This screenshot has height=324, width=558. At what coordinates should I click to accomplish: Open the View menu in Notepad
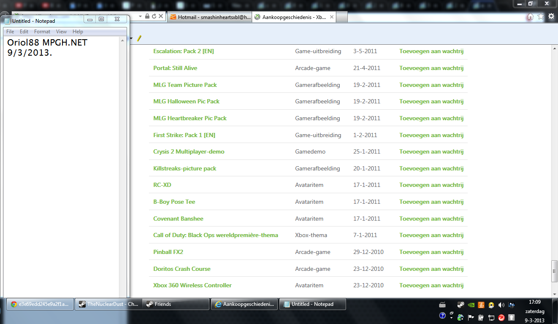tap(61, 32)
